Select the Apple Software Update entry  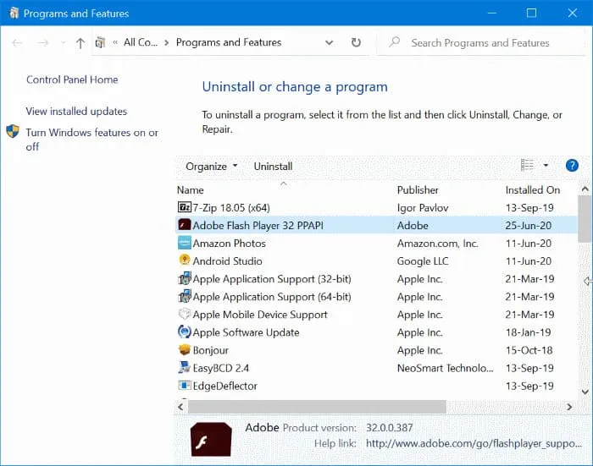pyautogui.click(x=376, y=332)
